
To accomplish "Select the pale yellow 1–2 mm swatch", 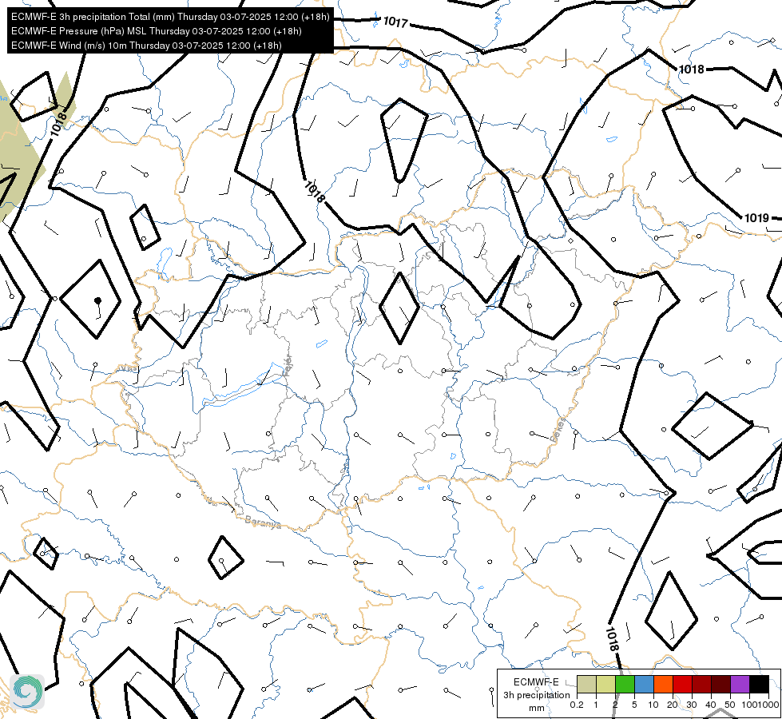I will [605, 685].
